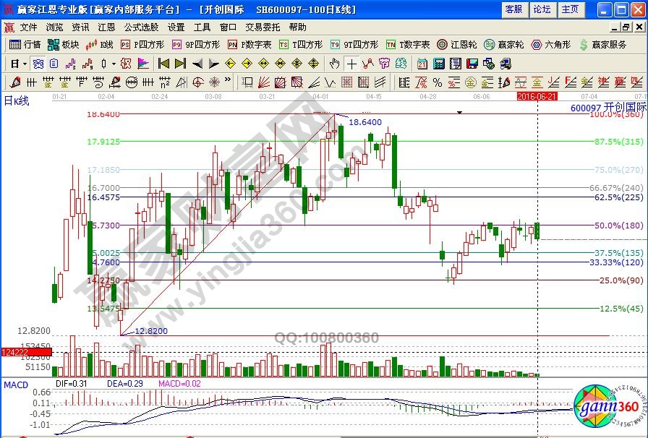Open the 公式选股 menu

[x=141, y=27]
